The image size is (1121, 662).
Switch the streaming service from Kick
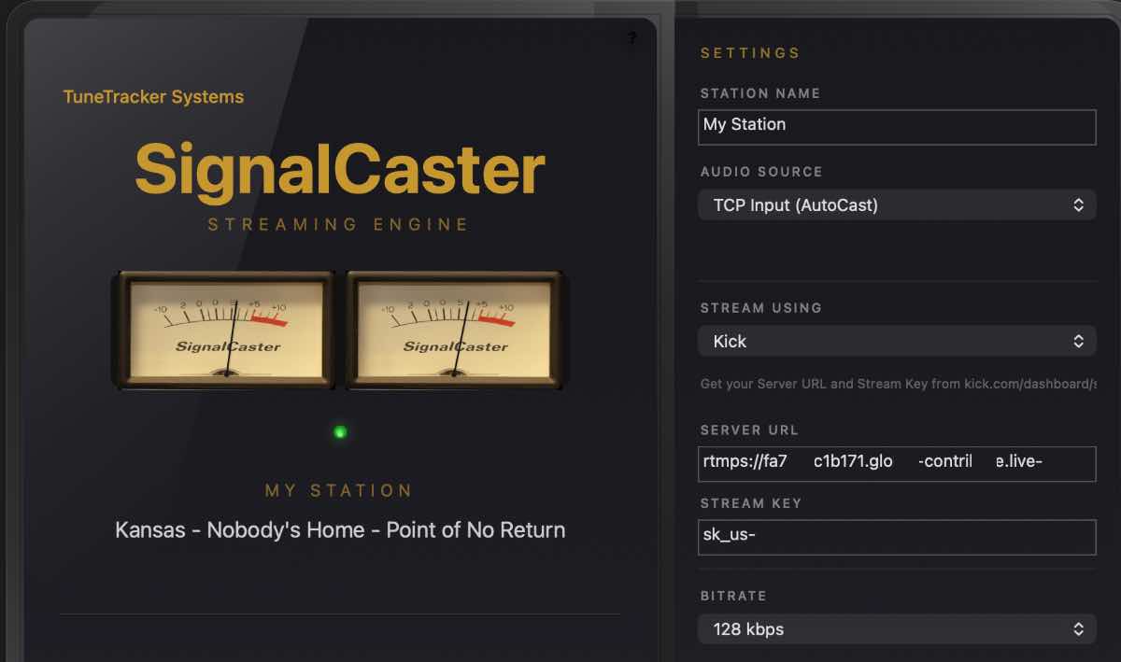click(x=896, y=341)
